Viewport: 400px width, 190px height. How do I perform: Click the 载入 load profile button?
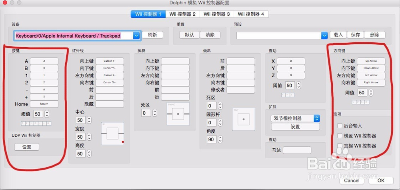(x=338, y=35)
